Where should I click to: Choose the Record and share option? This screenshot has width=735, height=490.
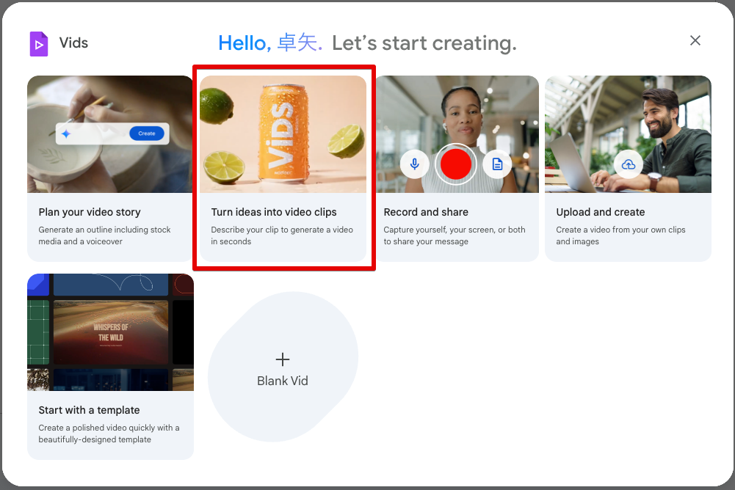point(426,212)
